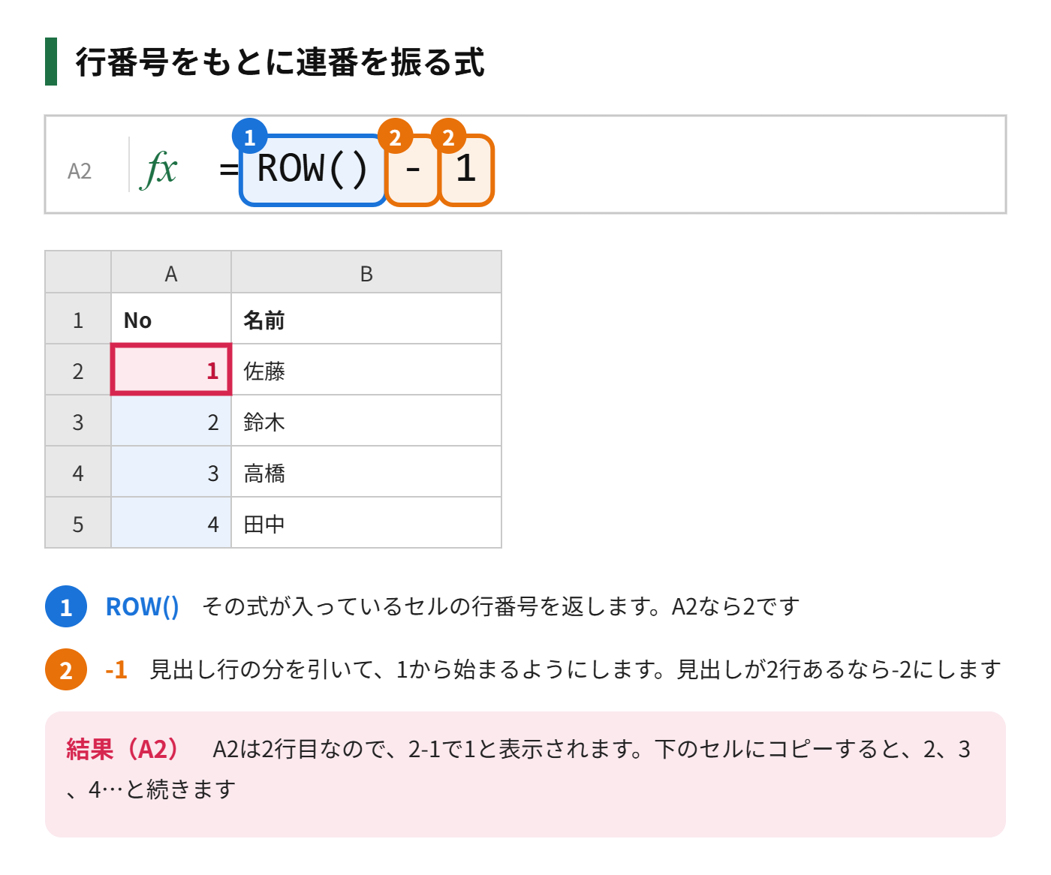The height and width of the screenshot is (875, 1051).
Task: Click the fx function icon in formula bar
Action: [x=159, y=169]
